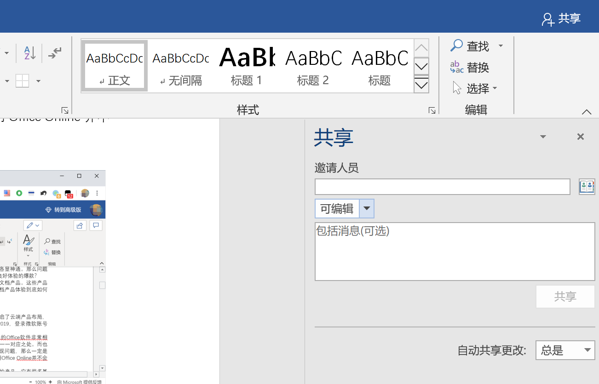This screenshot has width=599, height=384.
Task: Close the 共享 side pane
Action: [x=581, y=137]
